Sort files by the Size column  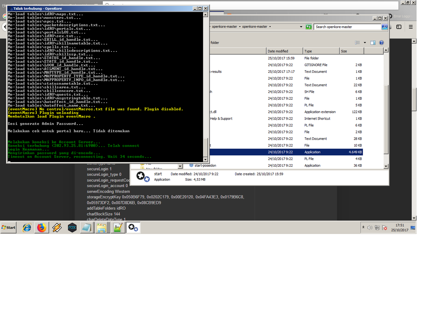[351, 51]
